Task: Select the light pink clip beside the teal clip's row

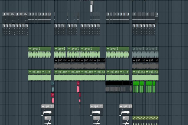Action: click(78, 87)
